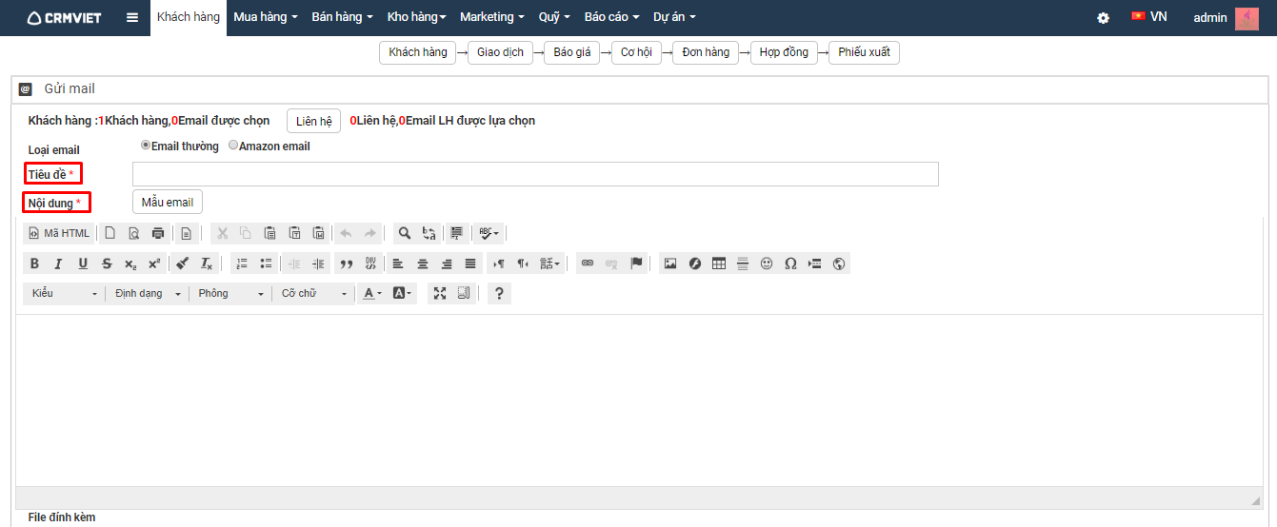Click the anchor flag icon
This screenshot has height=527, width=1277.
[636, 263]
